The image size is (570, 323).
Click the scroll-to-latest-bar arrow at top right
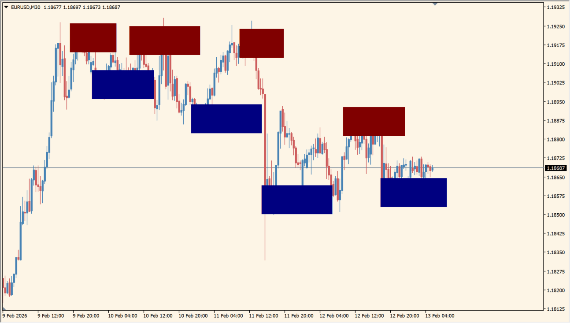point(435,4)
